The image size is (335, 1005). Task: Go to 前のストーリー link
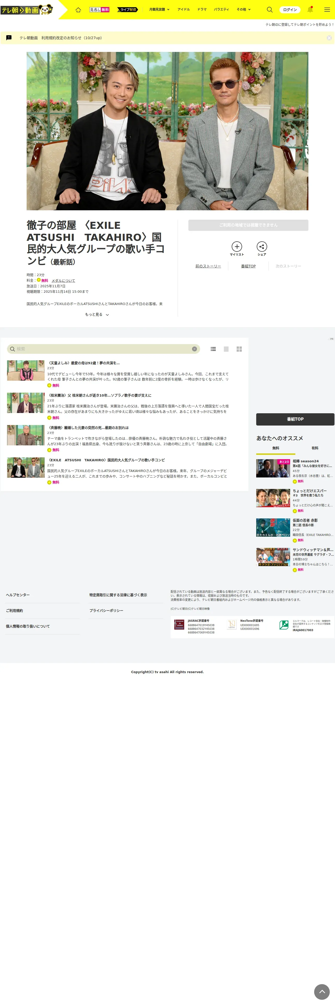[x=208, y=266]
